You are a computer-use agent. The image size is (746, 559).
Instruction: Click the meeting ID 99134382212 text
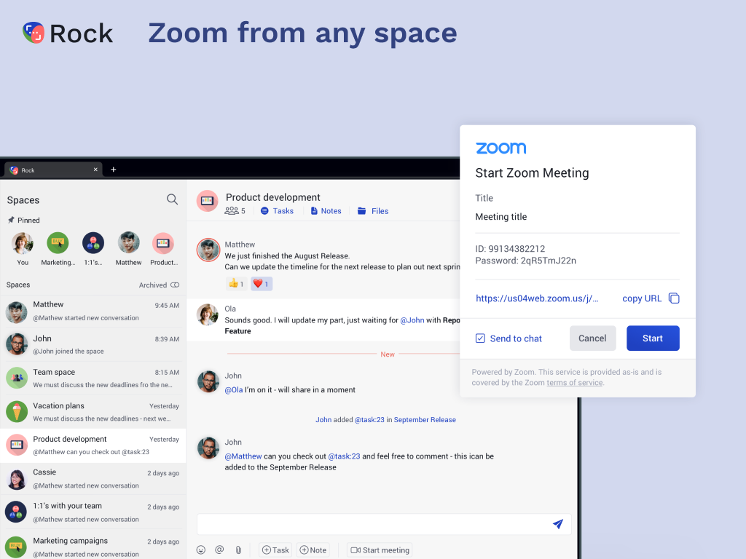coord(510,249)
